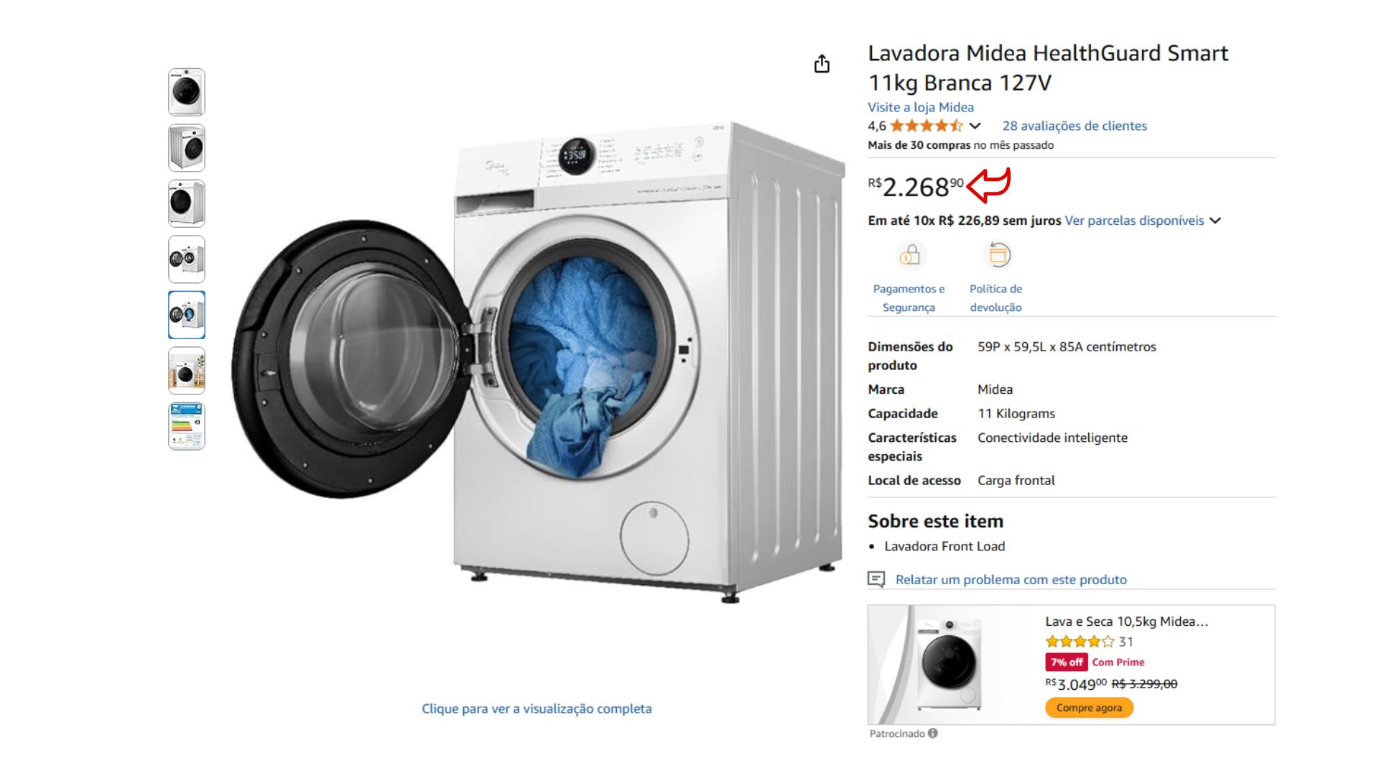Select the first washer thumbnail
Viewport: 1379px width, 776px height.
[187, 92]
